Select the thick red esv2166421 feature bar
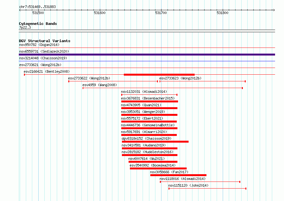This screenshot has height=201, width=284. [159, 75]
